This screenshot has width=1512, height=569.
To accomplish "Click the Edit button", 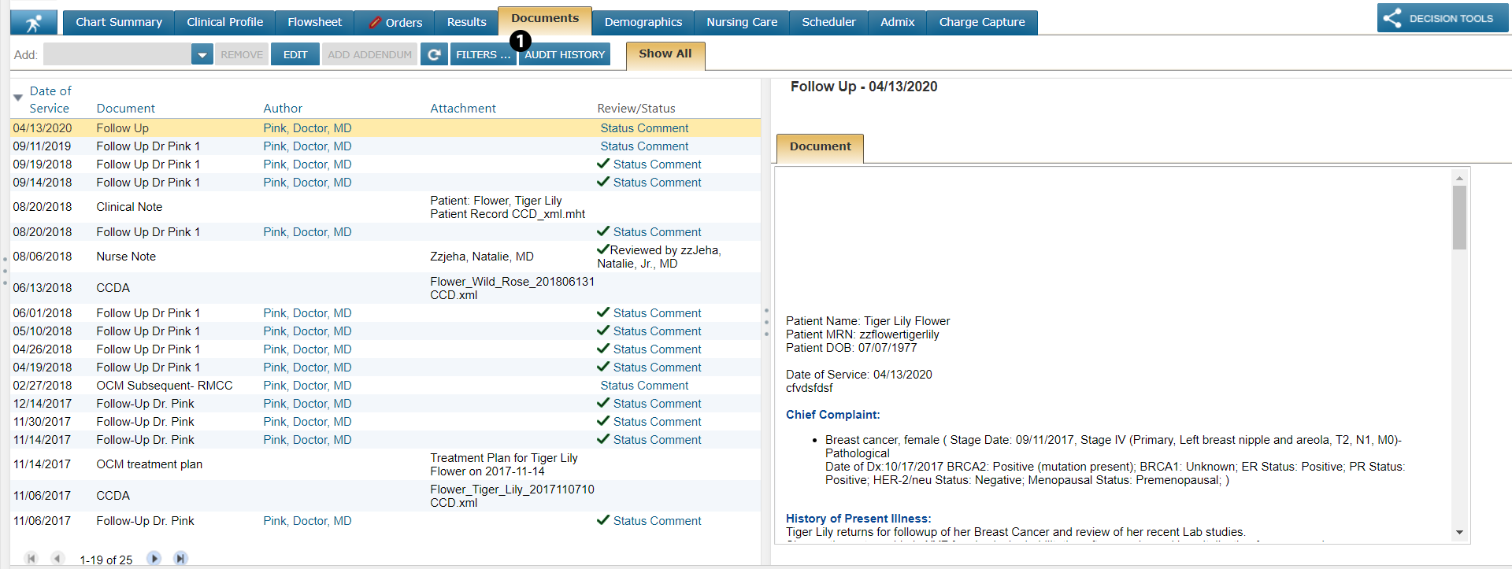I will (295, 54).
